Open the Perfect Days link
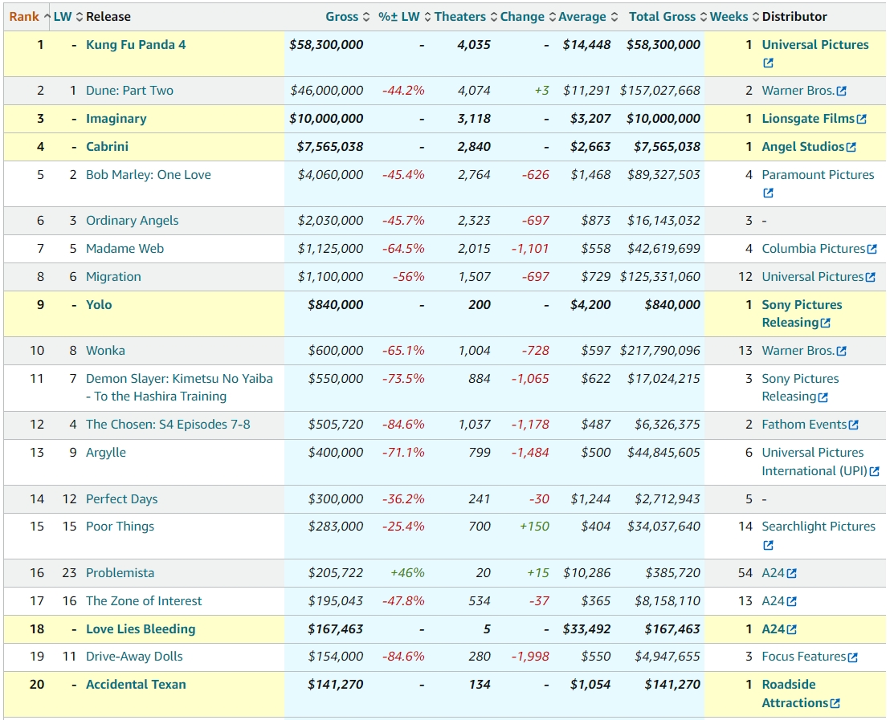The width and height of the screenshot is (890, 720). [122, 499]
